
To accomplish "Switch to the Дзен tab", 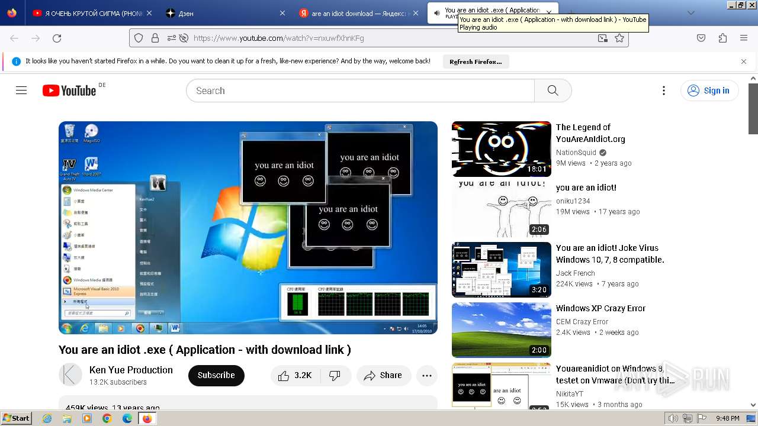I will tap(226, 13).
